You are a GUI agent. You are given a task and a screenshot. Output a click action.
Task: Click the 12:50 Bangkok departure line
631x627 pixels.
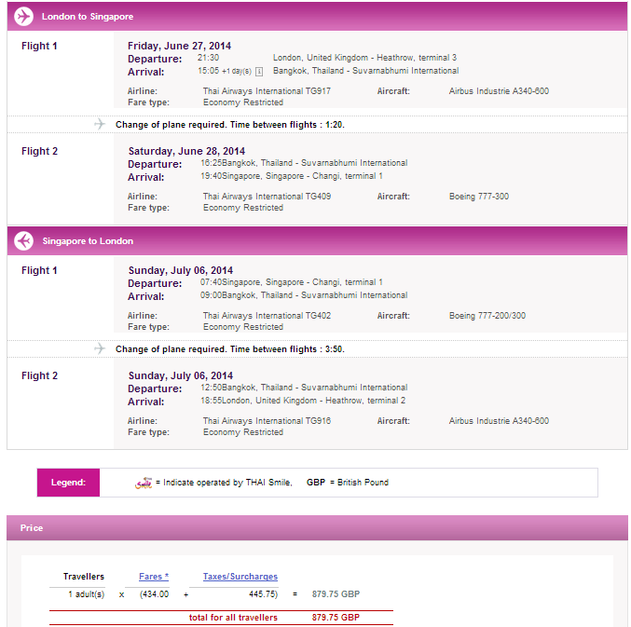coord(304,388)
